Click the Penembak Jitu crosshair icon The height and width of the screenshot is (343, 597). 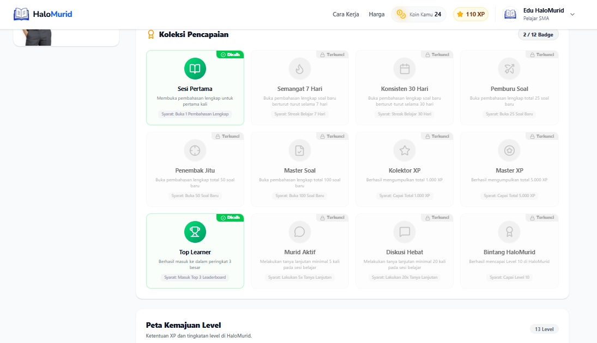[x=195, y=151]
